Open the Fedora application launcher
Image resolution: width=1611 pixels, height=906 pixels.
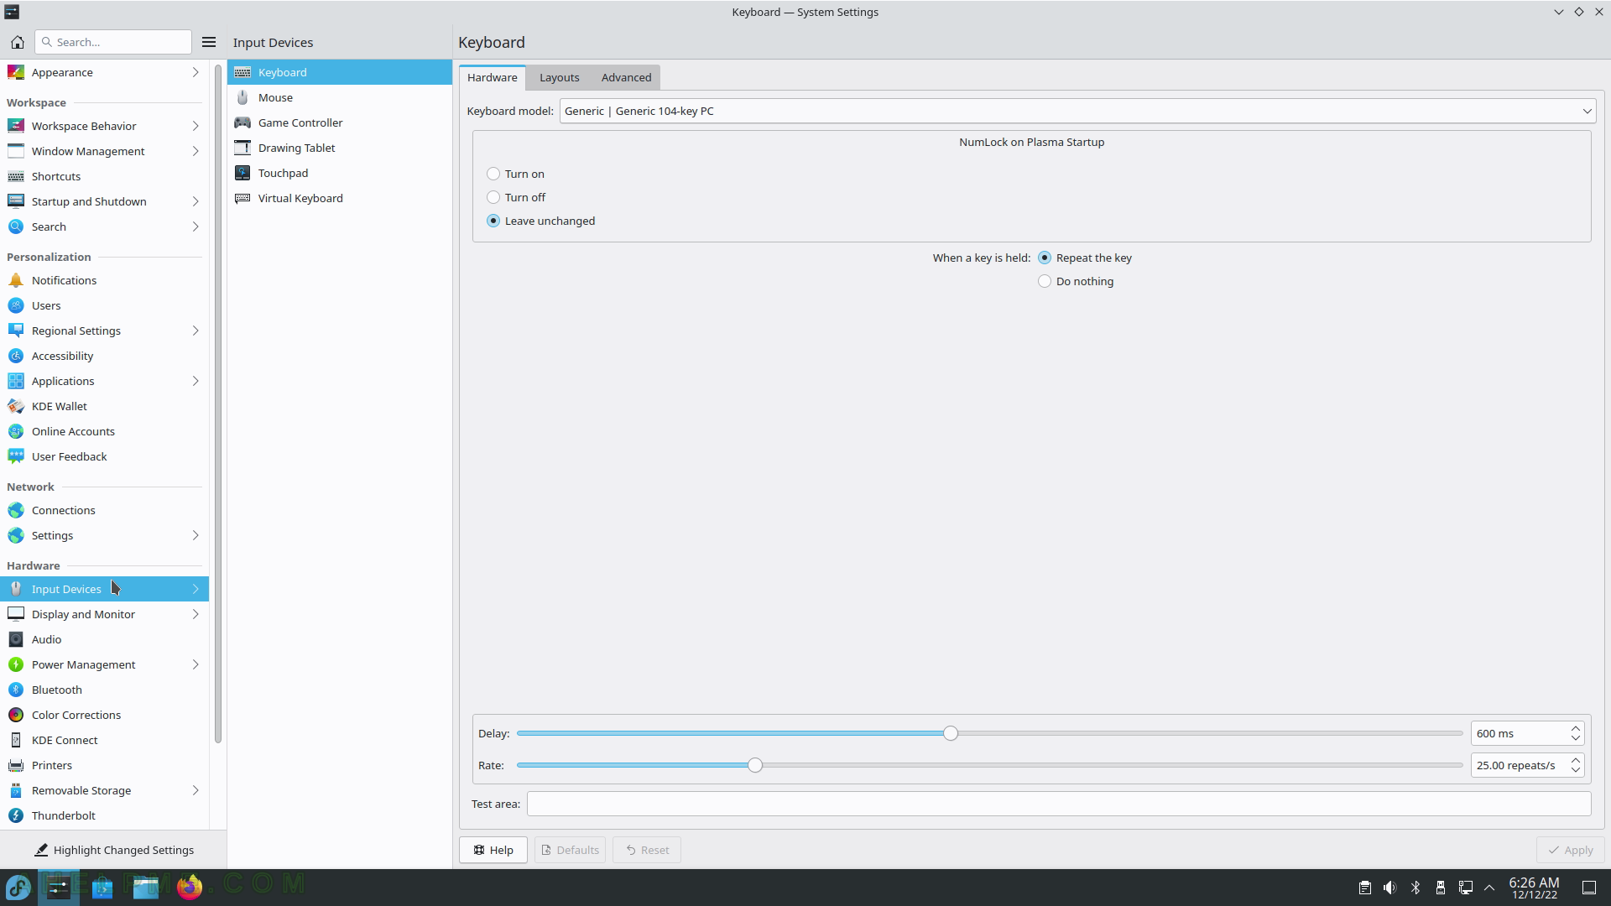coord(18,888)
